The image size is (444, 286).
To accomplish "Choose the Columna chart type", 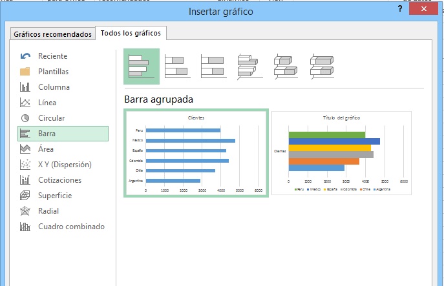I will pyautogui.click(x=54, y=87).
